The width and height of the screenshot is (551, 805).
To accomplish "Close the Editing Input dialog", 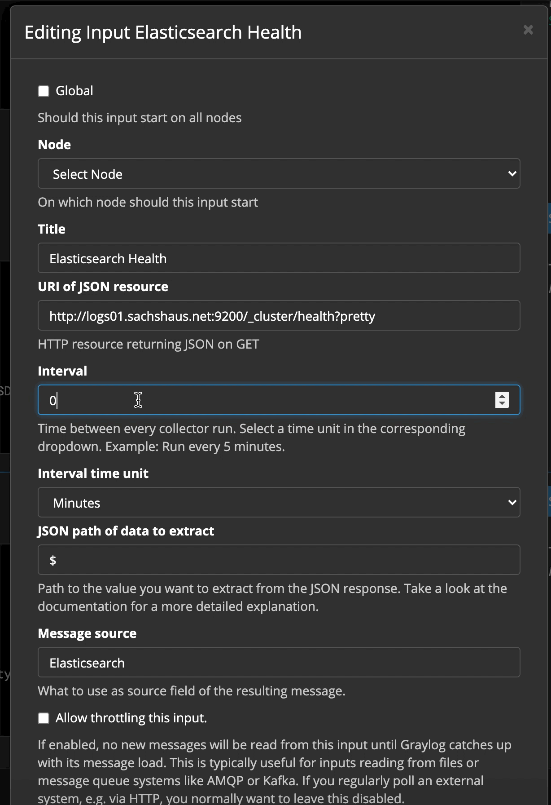I will (x=528, y=30).
